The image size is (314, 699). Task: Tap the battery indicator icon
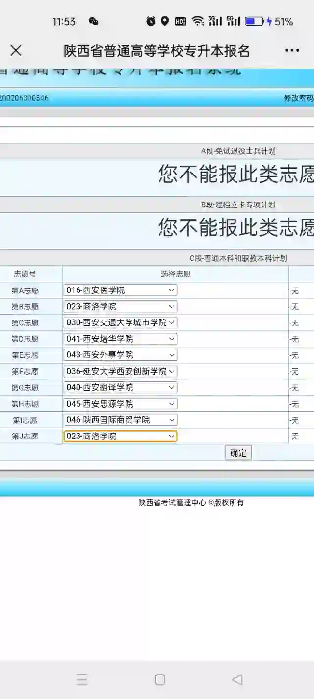point(255,21)
